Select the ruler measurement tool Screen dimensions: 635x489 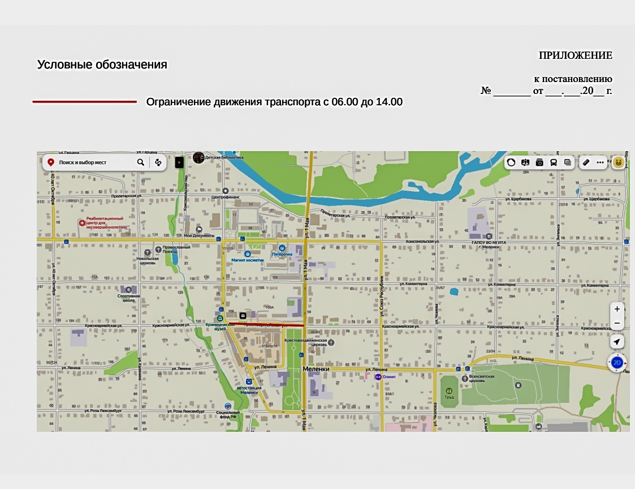(x=586, y=162)
